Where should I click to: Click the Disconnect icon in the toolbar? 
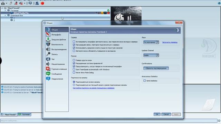point(11,3)
